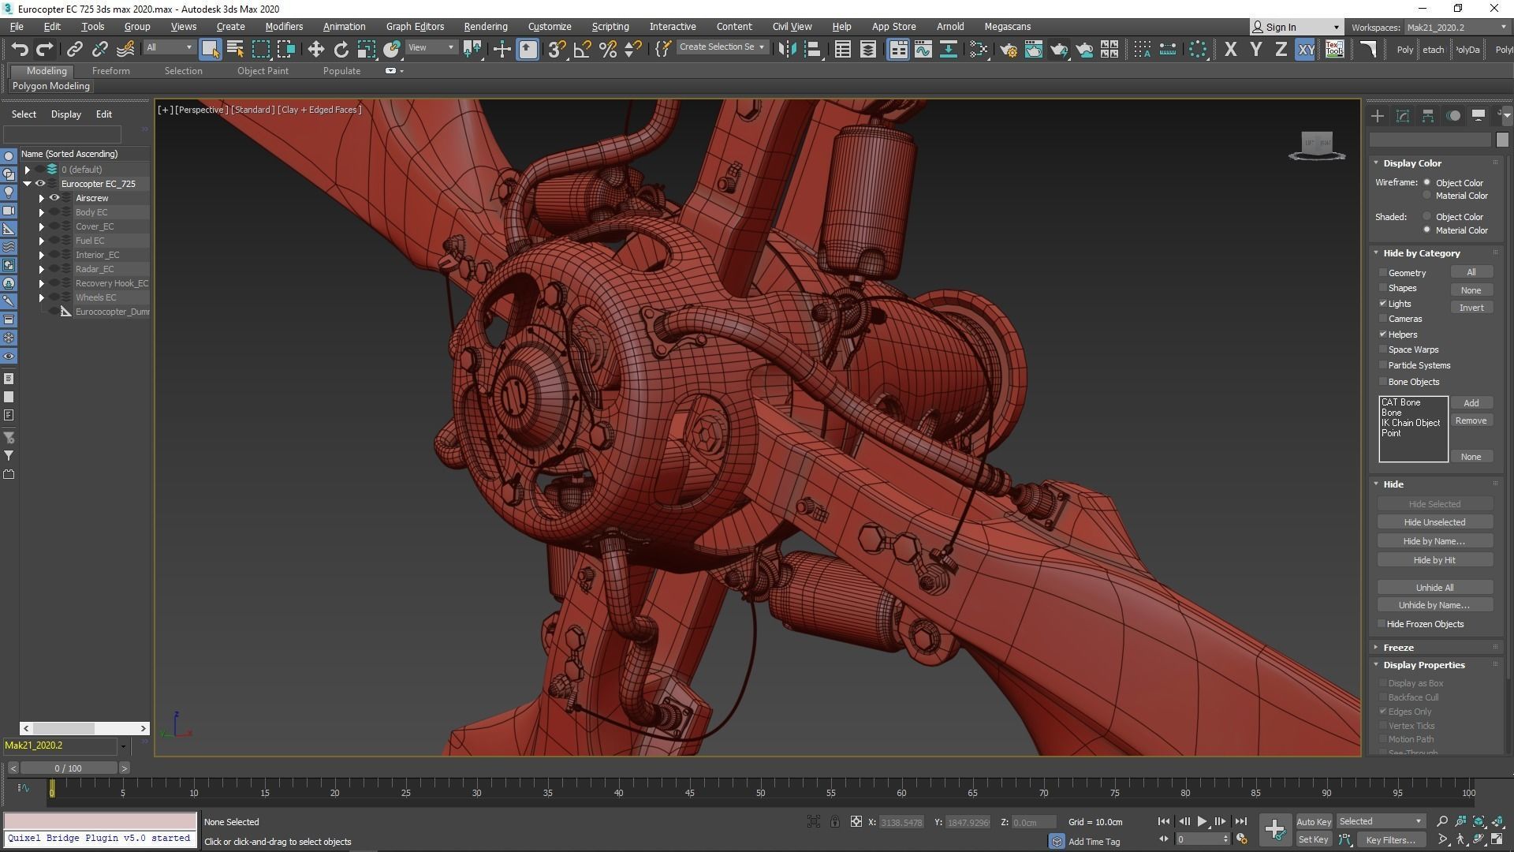Uncheck the Lights hide category
Image resolution: width=1514 pixels, height=852 pixels.
[x=1383, y=304]
